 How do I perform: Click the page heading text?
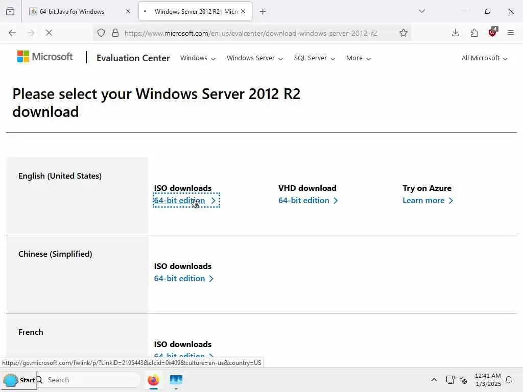pyautogui.click(x=156, y=103)
